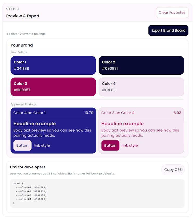Click the 10.79 contrast ratio value
This screenshot has width=195, height=220.
click(x=89, y=113)
